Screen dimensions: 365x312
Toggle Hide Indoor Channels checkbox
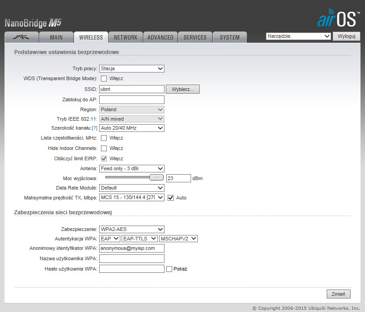click(x=104, y=148)
